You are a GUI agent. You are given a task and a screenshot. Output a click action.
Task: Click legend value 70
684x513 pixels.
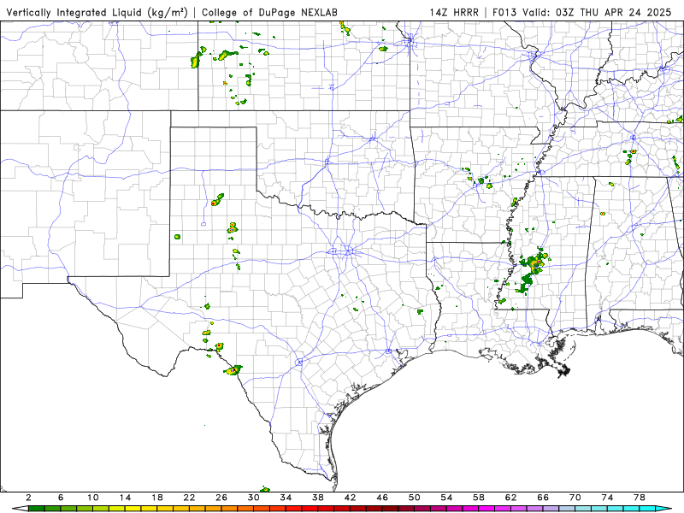point(575,498)
